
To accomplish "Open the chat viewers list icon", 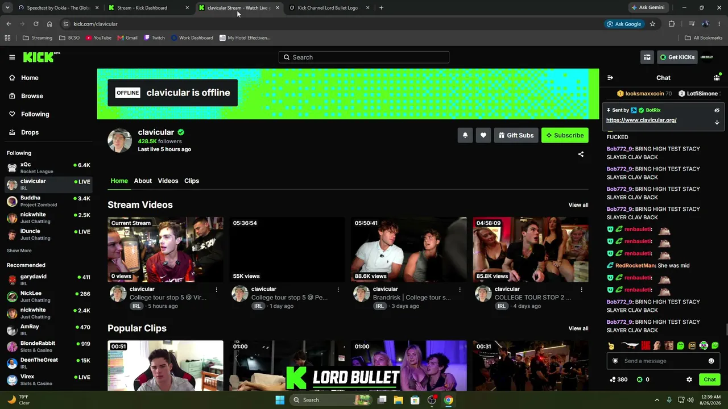I will pos(717,78).
